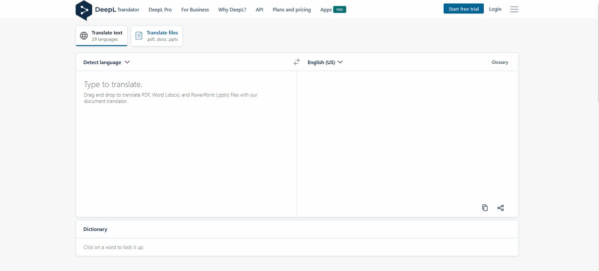This screenshot has width=599, height=271.
Task: Click the Start free trial button
Action: tap(464, 9)
